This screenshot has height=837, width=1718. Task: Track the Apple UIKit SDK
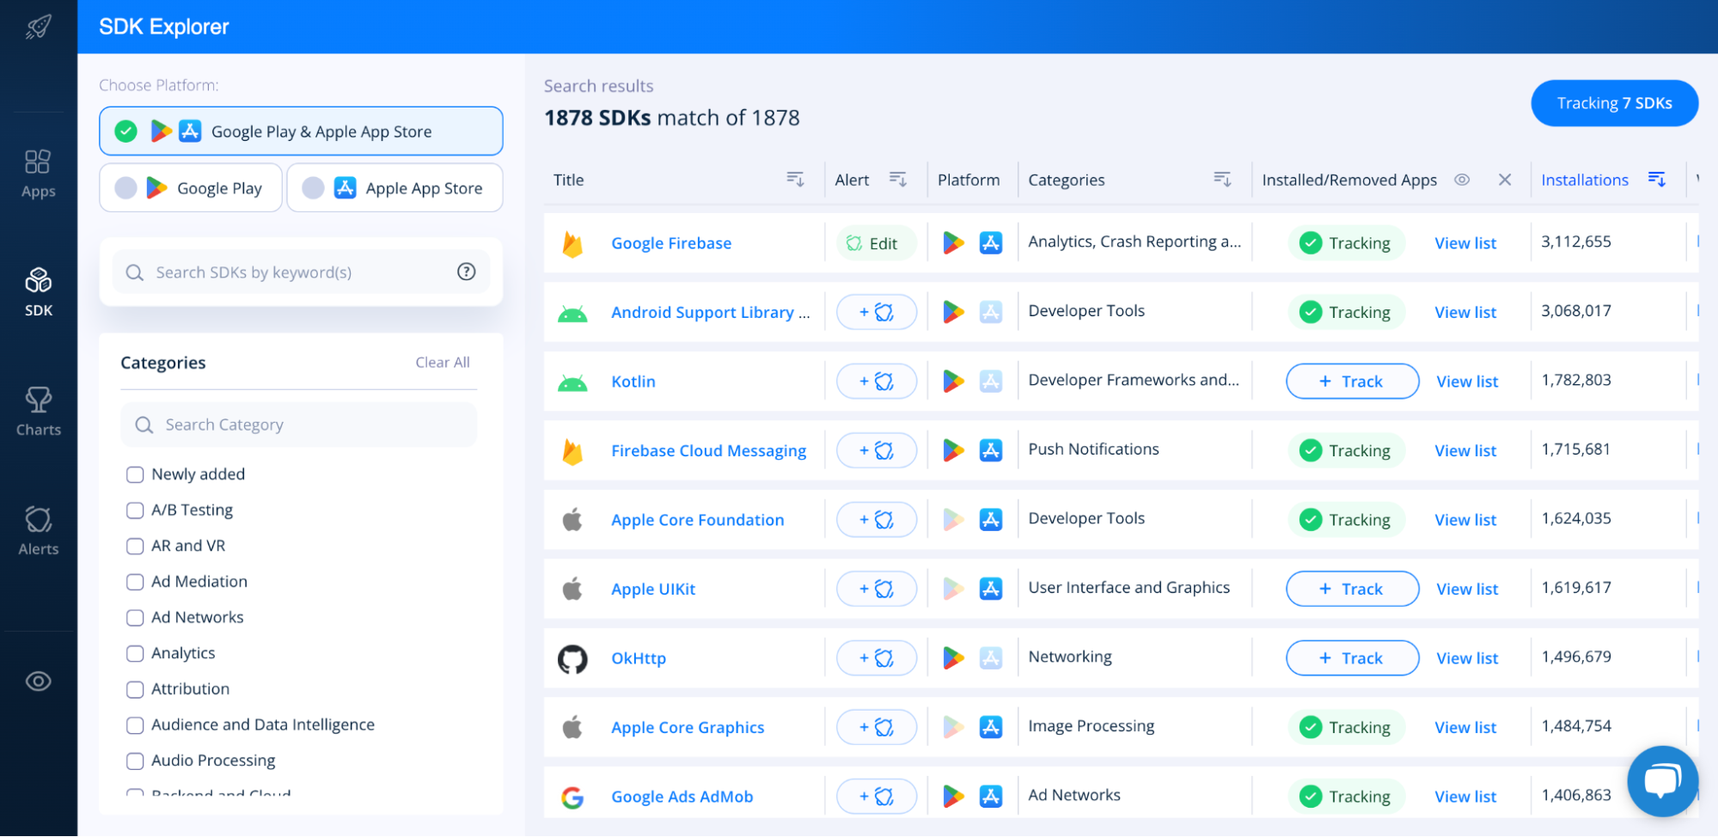click(x=1352, y=589)
